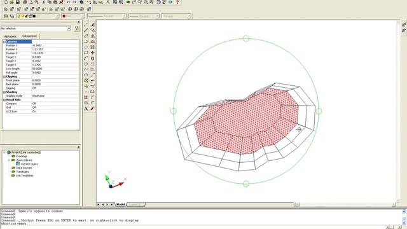The image size is (407, 229).
Task: Click the first layout tab scroll arrow
Action: coord(99,205)
